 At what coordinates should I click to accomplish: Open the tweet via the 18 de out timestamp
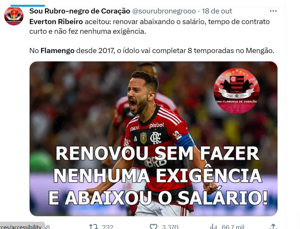click(x=217, y=11)
